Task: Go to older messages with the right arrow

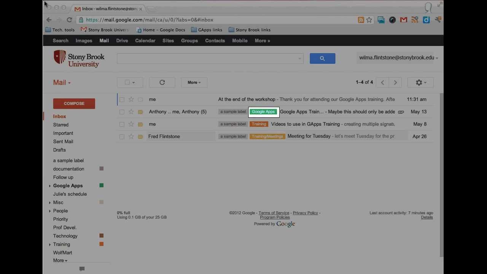Action: pos(395,82)
